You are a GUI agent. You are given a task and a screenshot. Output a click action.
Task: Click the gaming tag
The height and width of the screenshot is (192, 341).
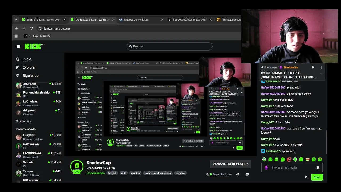pyautogui.click(x=135, y=173)
